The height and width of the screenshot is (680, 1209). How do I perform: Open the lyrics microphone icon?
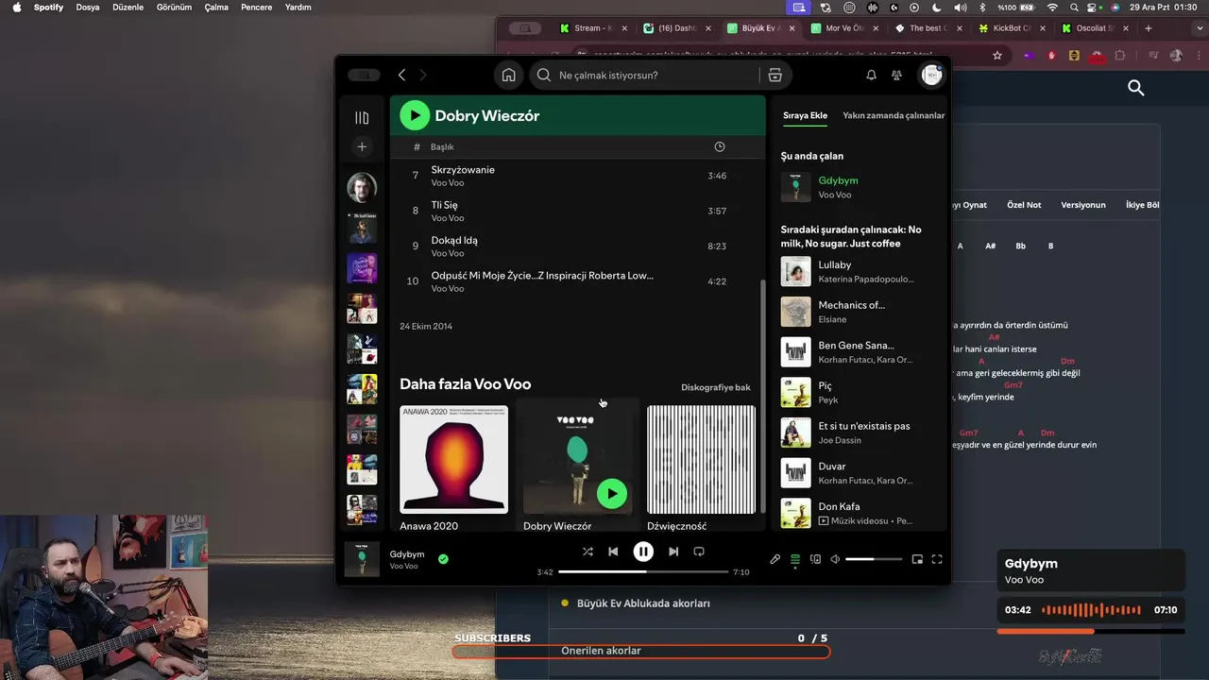pyautogui.click(x=775, y=559)
